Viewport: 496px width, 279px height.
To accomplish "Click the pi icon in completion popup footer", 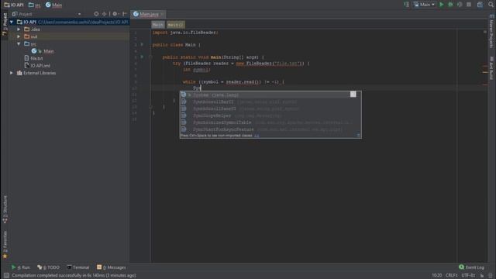I will [x=358, y=136].
